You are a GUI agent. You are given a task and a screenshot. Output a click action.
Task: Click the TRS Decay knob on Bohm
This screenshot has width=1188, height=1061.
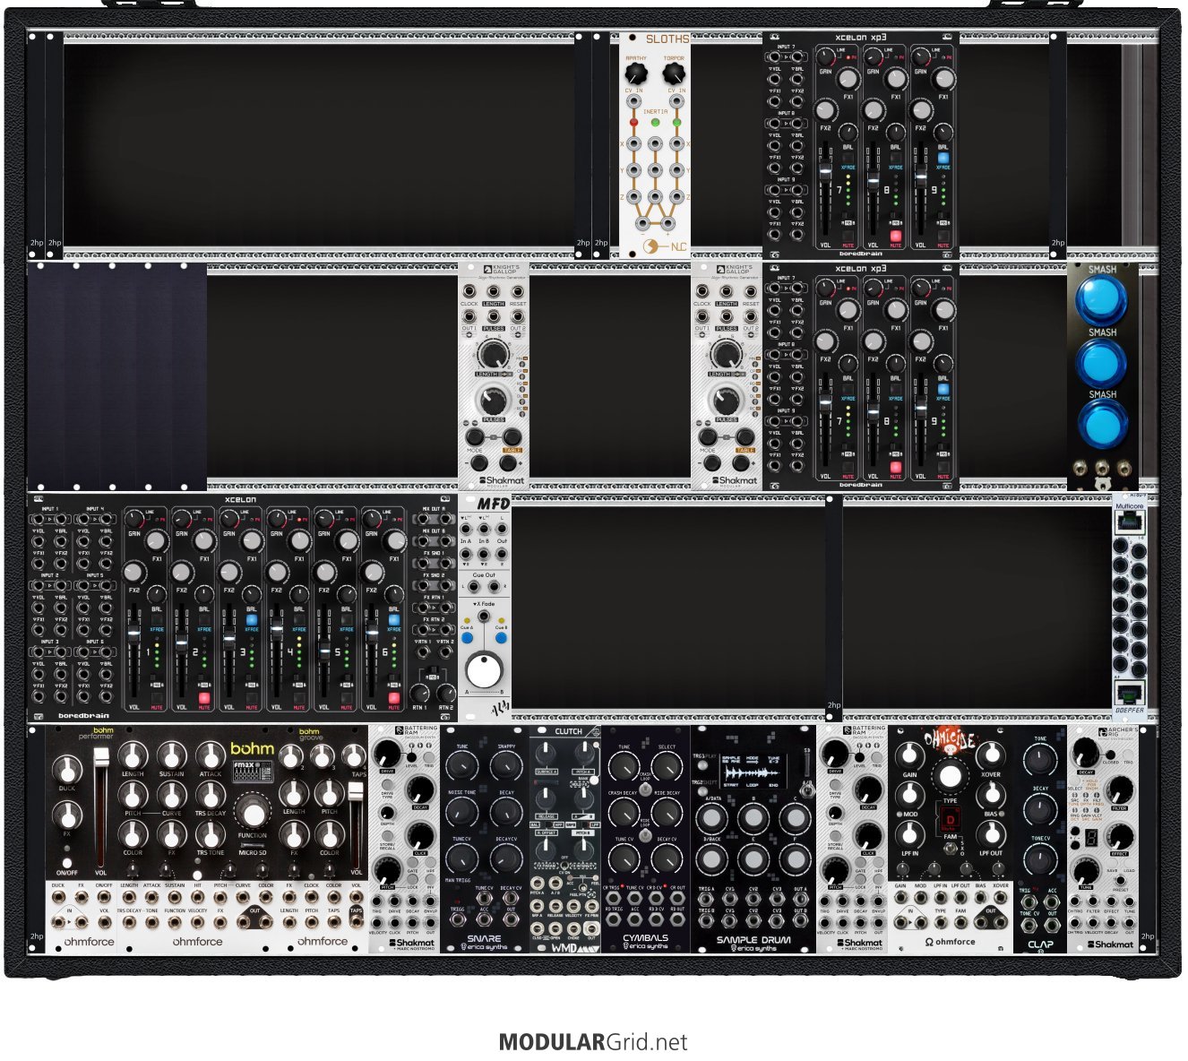tap(211, 795)
